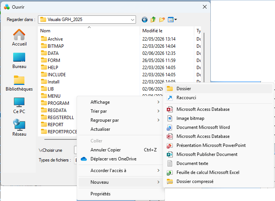Create new Présentation Microsoft PowerPoint
Viewport: 275px width, 201px height.
coord(219,145)
